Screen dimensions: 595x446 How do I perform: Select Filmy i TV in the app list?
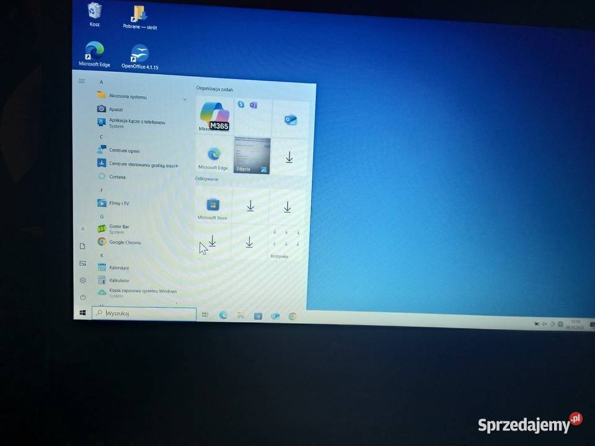(119, 203)
